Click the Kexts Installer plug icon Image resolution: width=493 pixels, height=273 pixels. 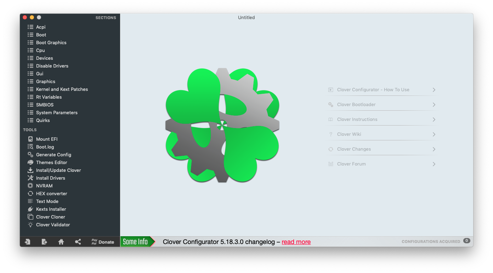[30, 209]
